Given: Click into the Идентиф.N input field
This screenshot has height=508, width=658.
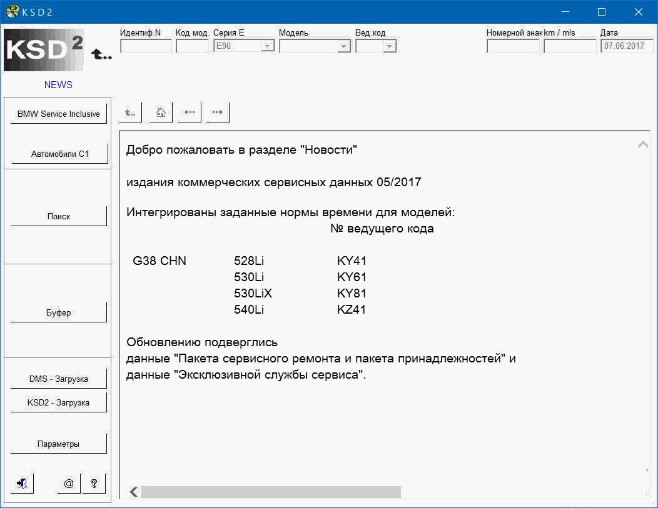Looking at the screenshot, I should (146, 46).
